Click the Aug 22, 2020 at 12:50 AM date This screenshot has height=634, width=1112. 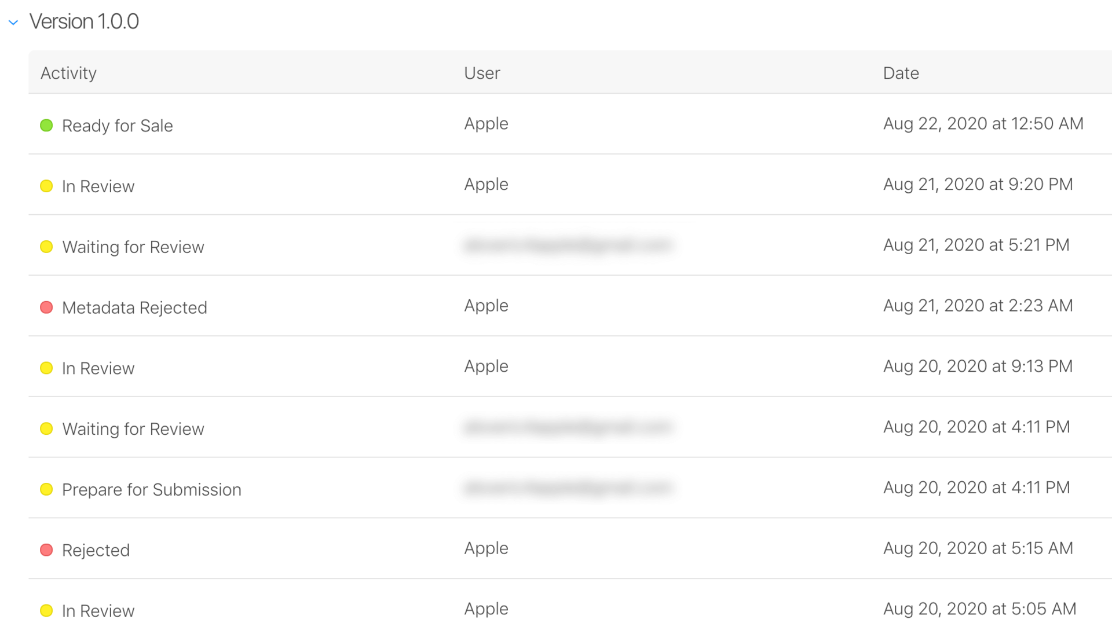pyautogui.click(x=983, y=124)
